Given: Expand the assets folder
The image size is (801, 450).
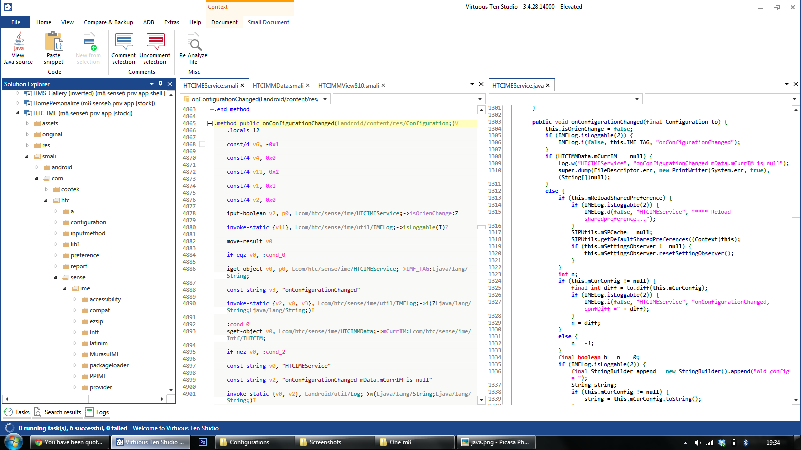Looking at the screenshot, I should pyautogui.click(x=27, y=123).
